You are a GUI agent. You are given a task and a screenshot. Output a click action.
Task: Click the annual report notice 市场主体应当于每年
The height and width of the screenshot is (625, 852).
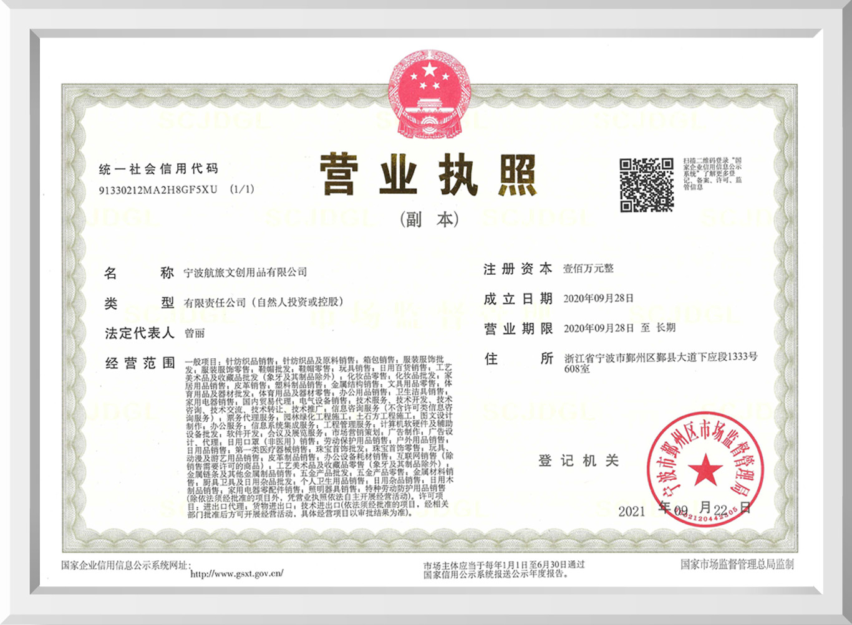[504, 569]
